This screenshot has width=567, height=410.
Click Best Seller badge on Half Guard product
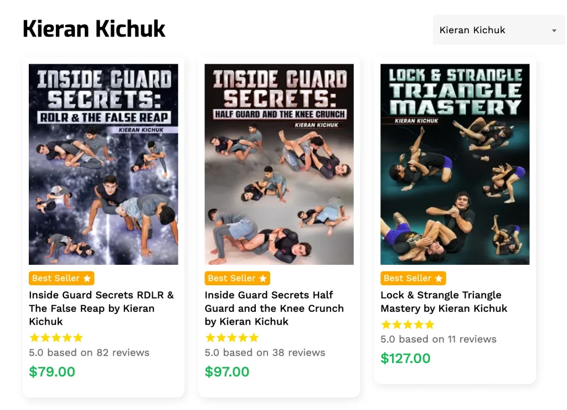tap(237, 278)
